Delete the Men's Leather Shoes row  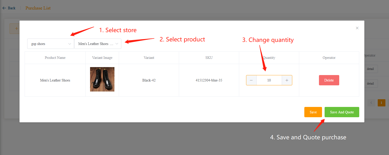click(329, 80)
